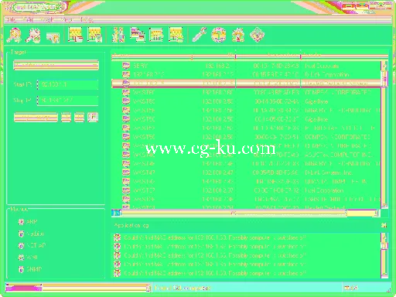This screenshot has height=297, width=396.
Task: Click the house home page toolbar icon
Action: tap(238, 35)
